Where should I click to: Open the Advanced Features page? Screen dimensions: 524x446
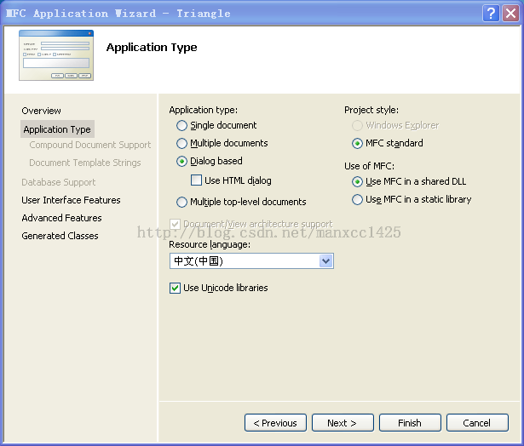click(x=61, y=218)
